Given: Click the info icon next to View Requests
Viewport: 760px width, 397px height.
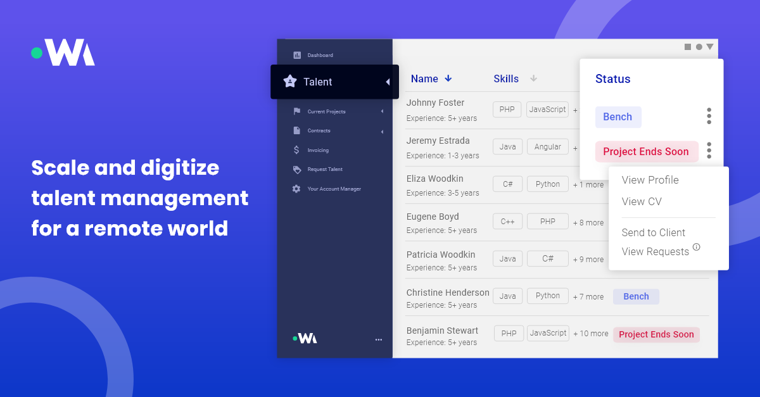Looking at the screenshot, I should (x=697, y=247).
